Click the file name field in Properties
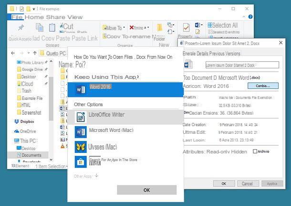The height and width of the screenshot is (206, 291). tap(242, 65)
